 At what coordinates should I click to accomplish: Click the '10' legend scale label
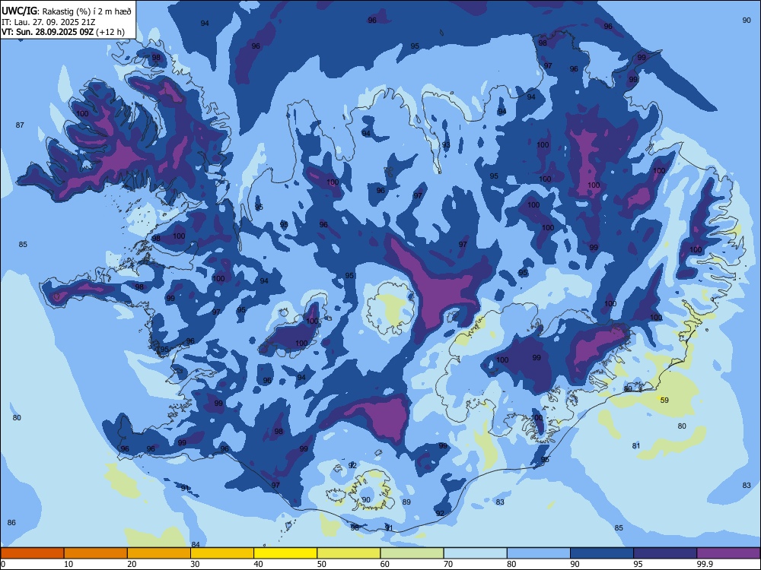pyautogui.click(x=68, y=564)
